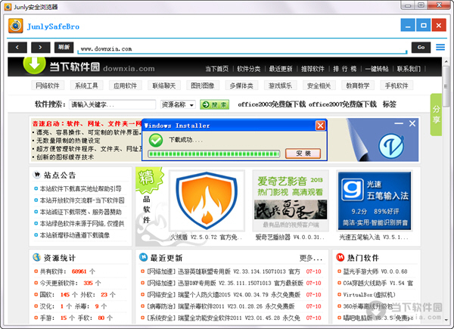Open 本站开放软件交流群 announcement
Image resolution: width=454 pixels, height=329 pixels.
82,200
